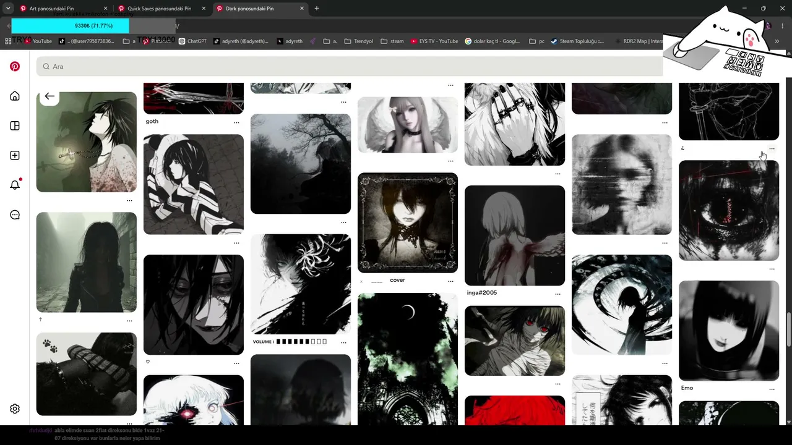
Task: Click the 'goth' pin title
Action: 152,121
